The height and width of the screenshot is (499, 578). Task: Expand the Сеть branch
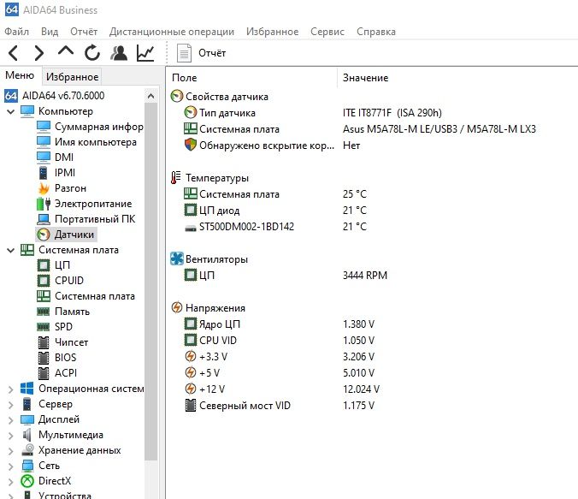click(11, 466)
